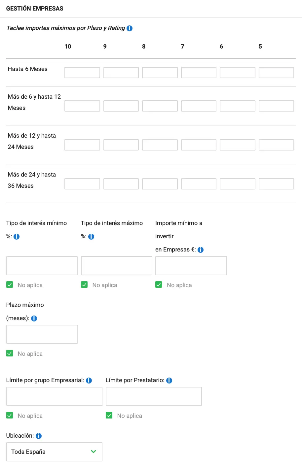Show info for Plazo máximo (meses)
This screenshot has height=468, width=302.
[x=34, y=318]
